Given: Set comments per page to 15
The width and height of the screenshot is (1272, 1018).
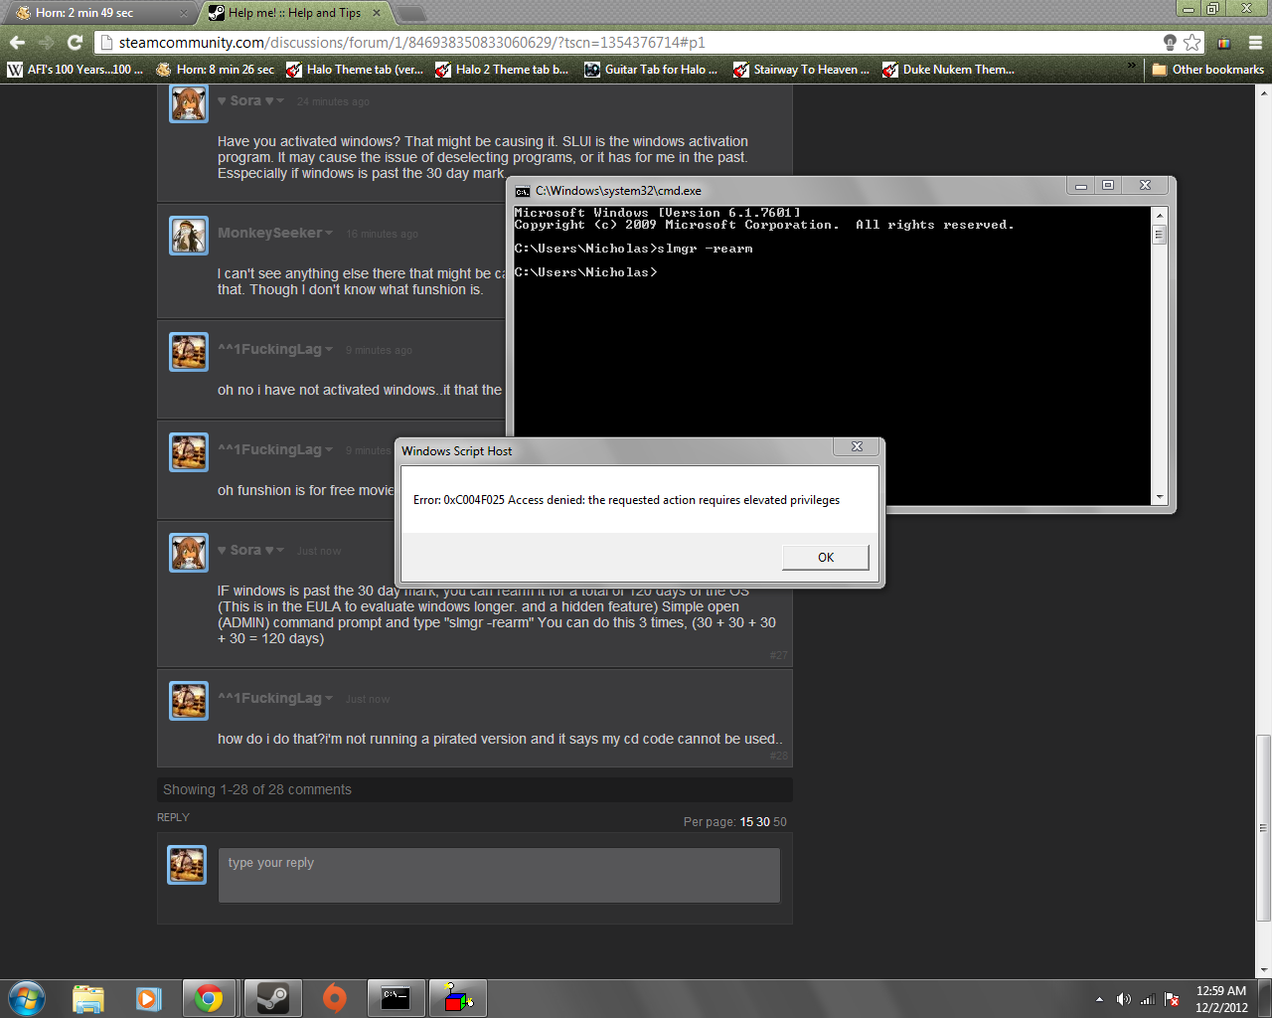Looking at the screenshot, I should (746, 822).
